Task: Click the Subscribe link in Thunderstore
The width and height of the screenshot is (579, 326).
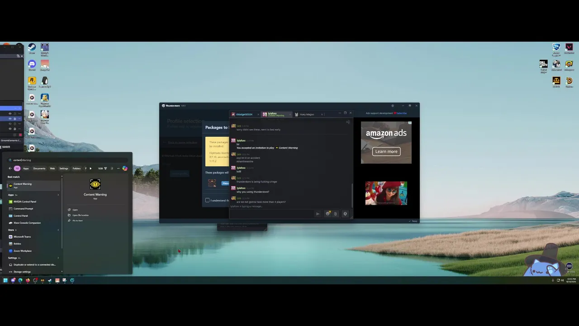Action: pos(401,113)
